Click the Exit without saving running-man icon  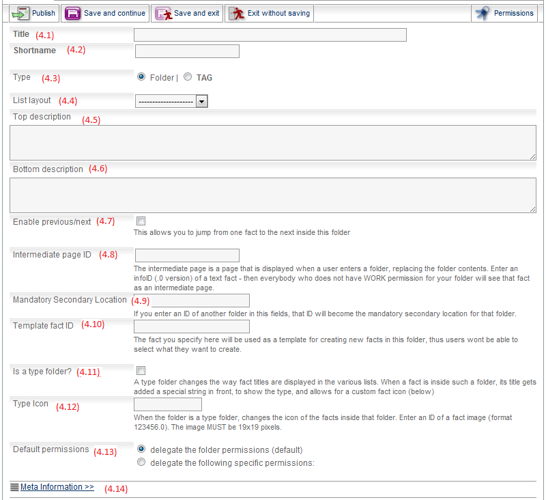(236, 13)
